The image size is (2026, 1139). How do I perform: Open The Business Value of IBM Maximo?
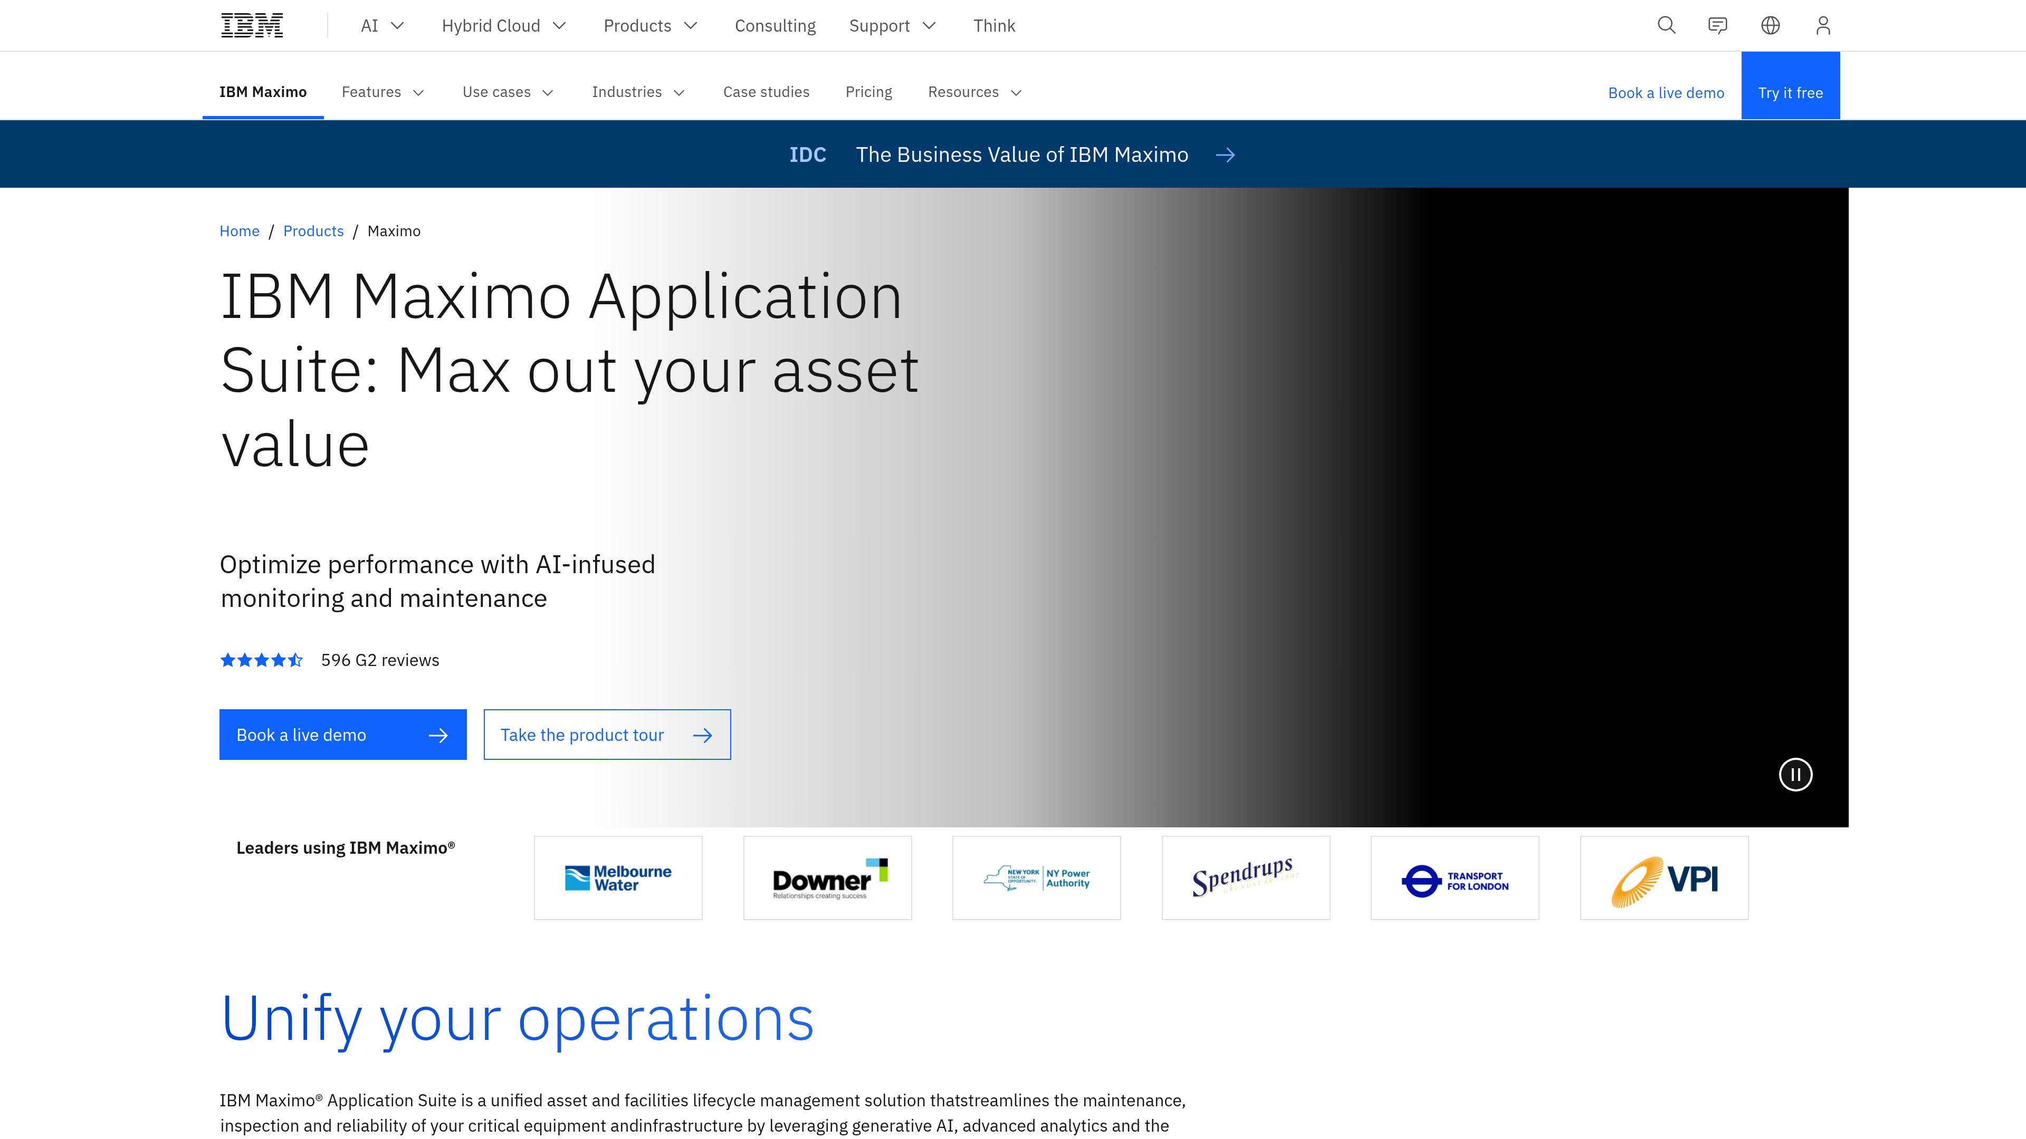[1021, 155]
